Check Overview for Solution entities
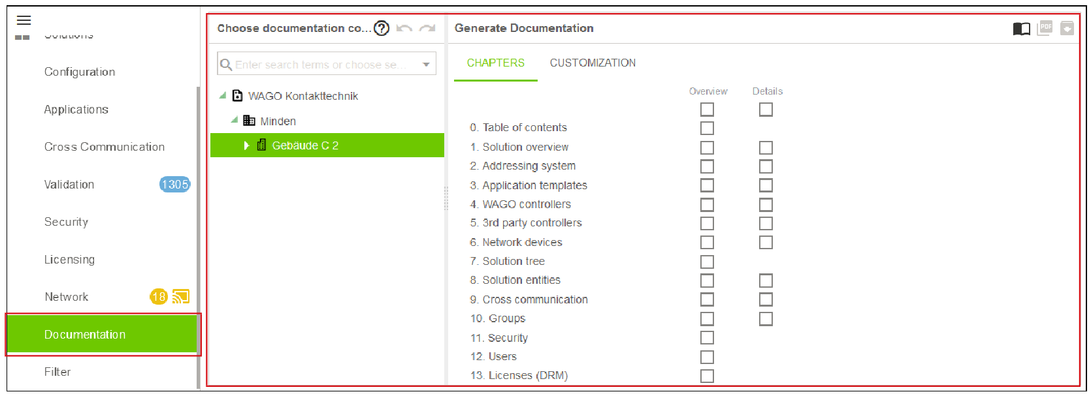1091x396 pixels. tap(707, 281)
